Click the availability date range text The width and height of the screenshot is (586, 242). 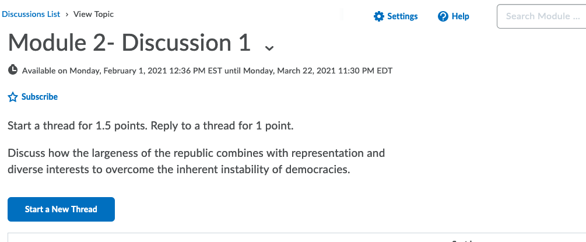coord(207,71)
